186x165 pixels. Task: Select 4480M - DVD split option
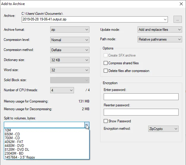46,146
